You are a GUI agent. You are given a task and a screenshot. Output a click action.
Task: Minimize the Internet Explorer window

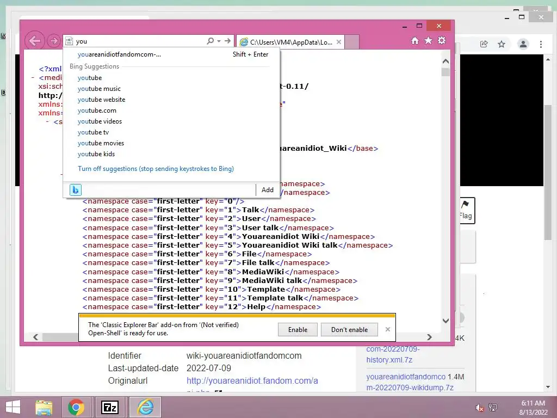pyautogui.click(x=405, y=26)
